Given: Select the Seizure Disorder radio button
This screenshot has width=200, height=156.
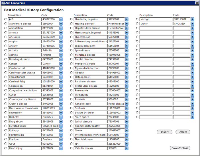Looking at the screenshot, I should (71, 113).
